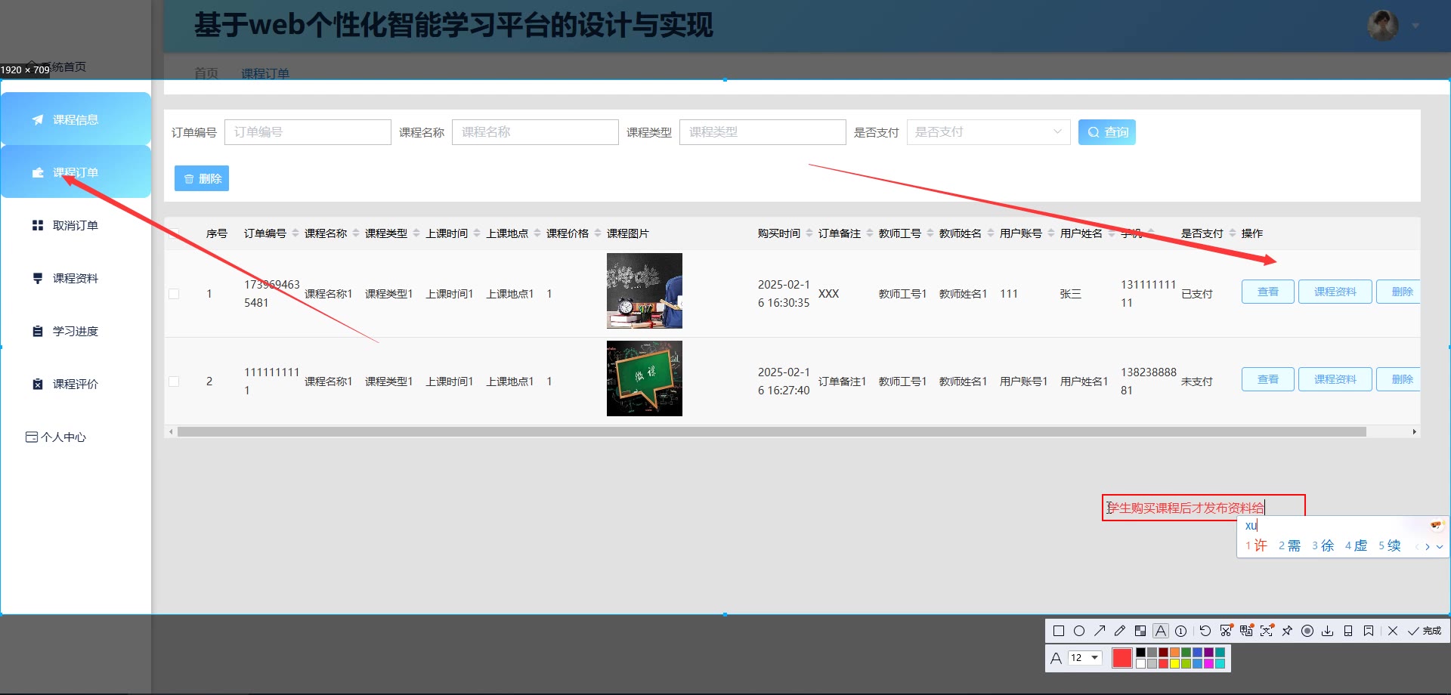
Task: Choose the mosaic blur tool
Action: [1140, 631]
